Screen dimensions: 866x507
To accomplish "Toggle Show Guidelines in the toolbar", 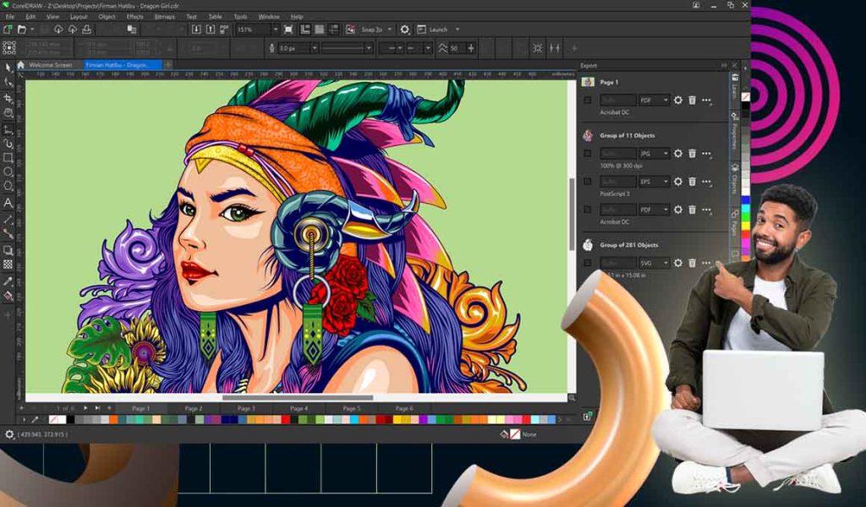I will (333, 30).
